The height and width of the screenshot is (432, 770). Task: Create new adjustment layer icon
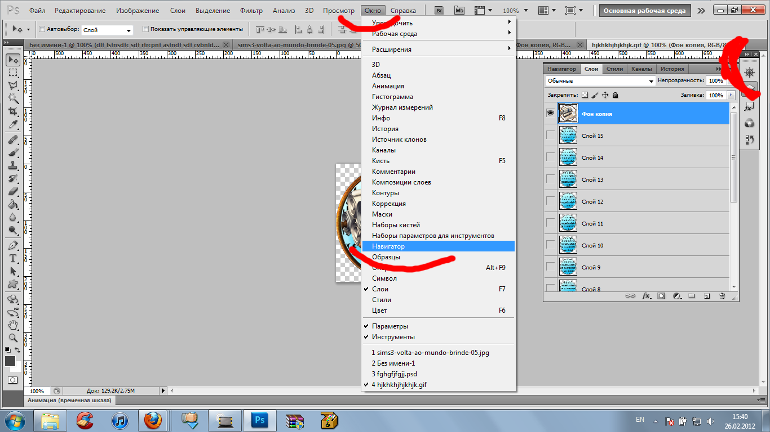pos(677,296)
